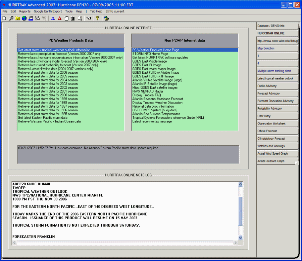Image resolution: width=302 pixels, height=261 pixels.
Task: Open the Climatology Forecast tab
Action: 277,139
